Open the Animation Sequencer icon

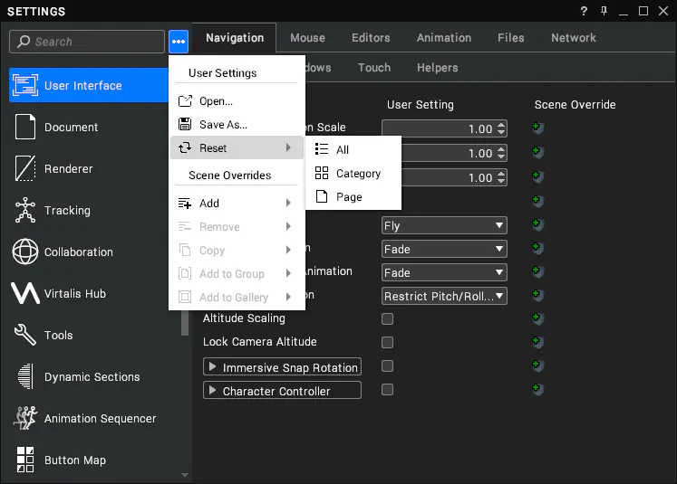pyautogui.click(x=25, y=418)
